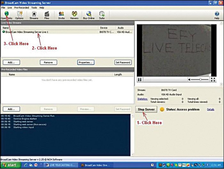Image resolution: width=224 pixels, height=169 pixels.
Task: Open the Suite toolbar icon
Action: (102, 15)
